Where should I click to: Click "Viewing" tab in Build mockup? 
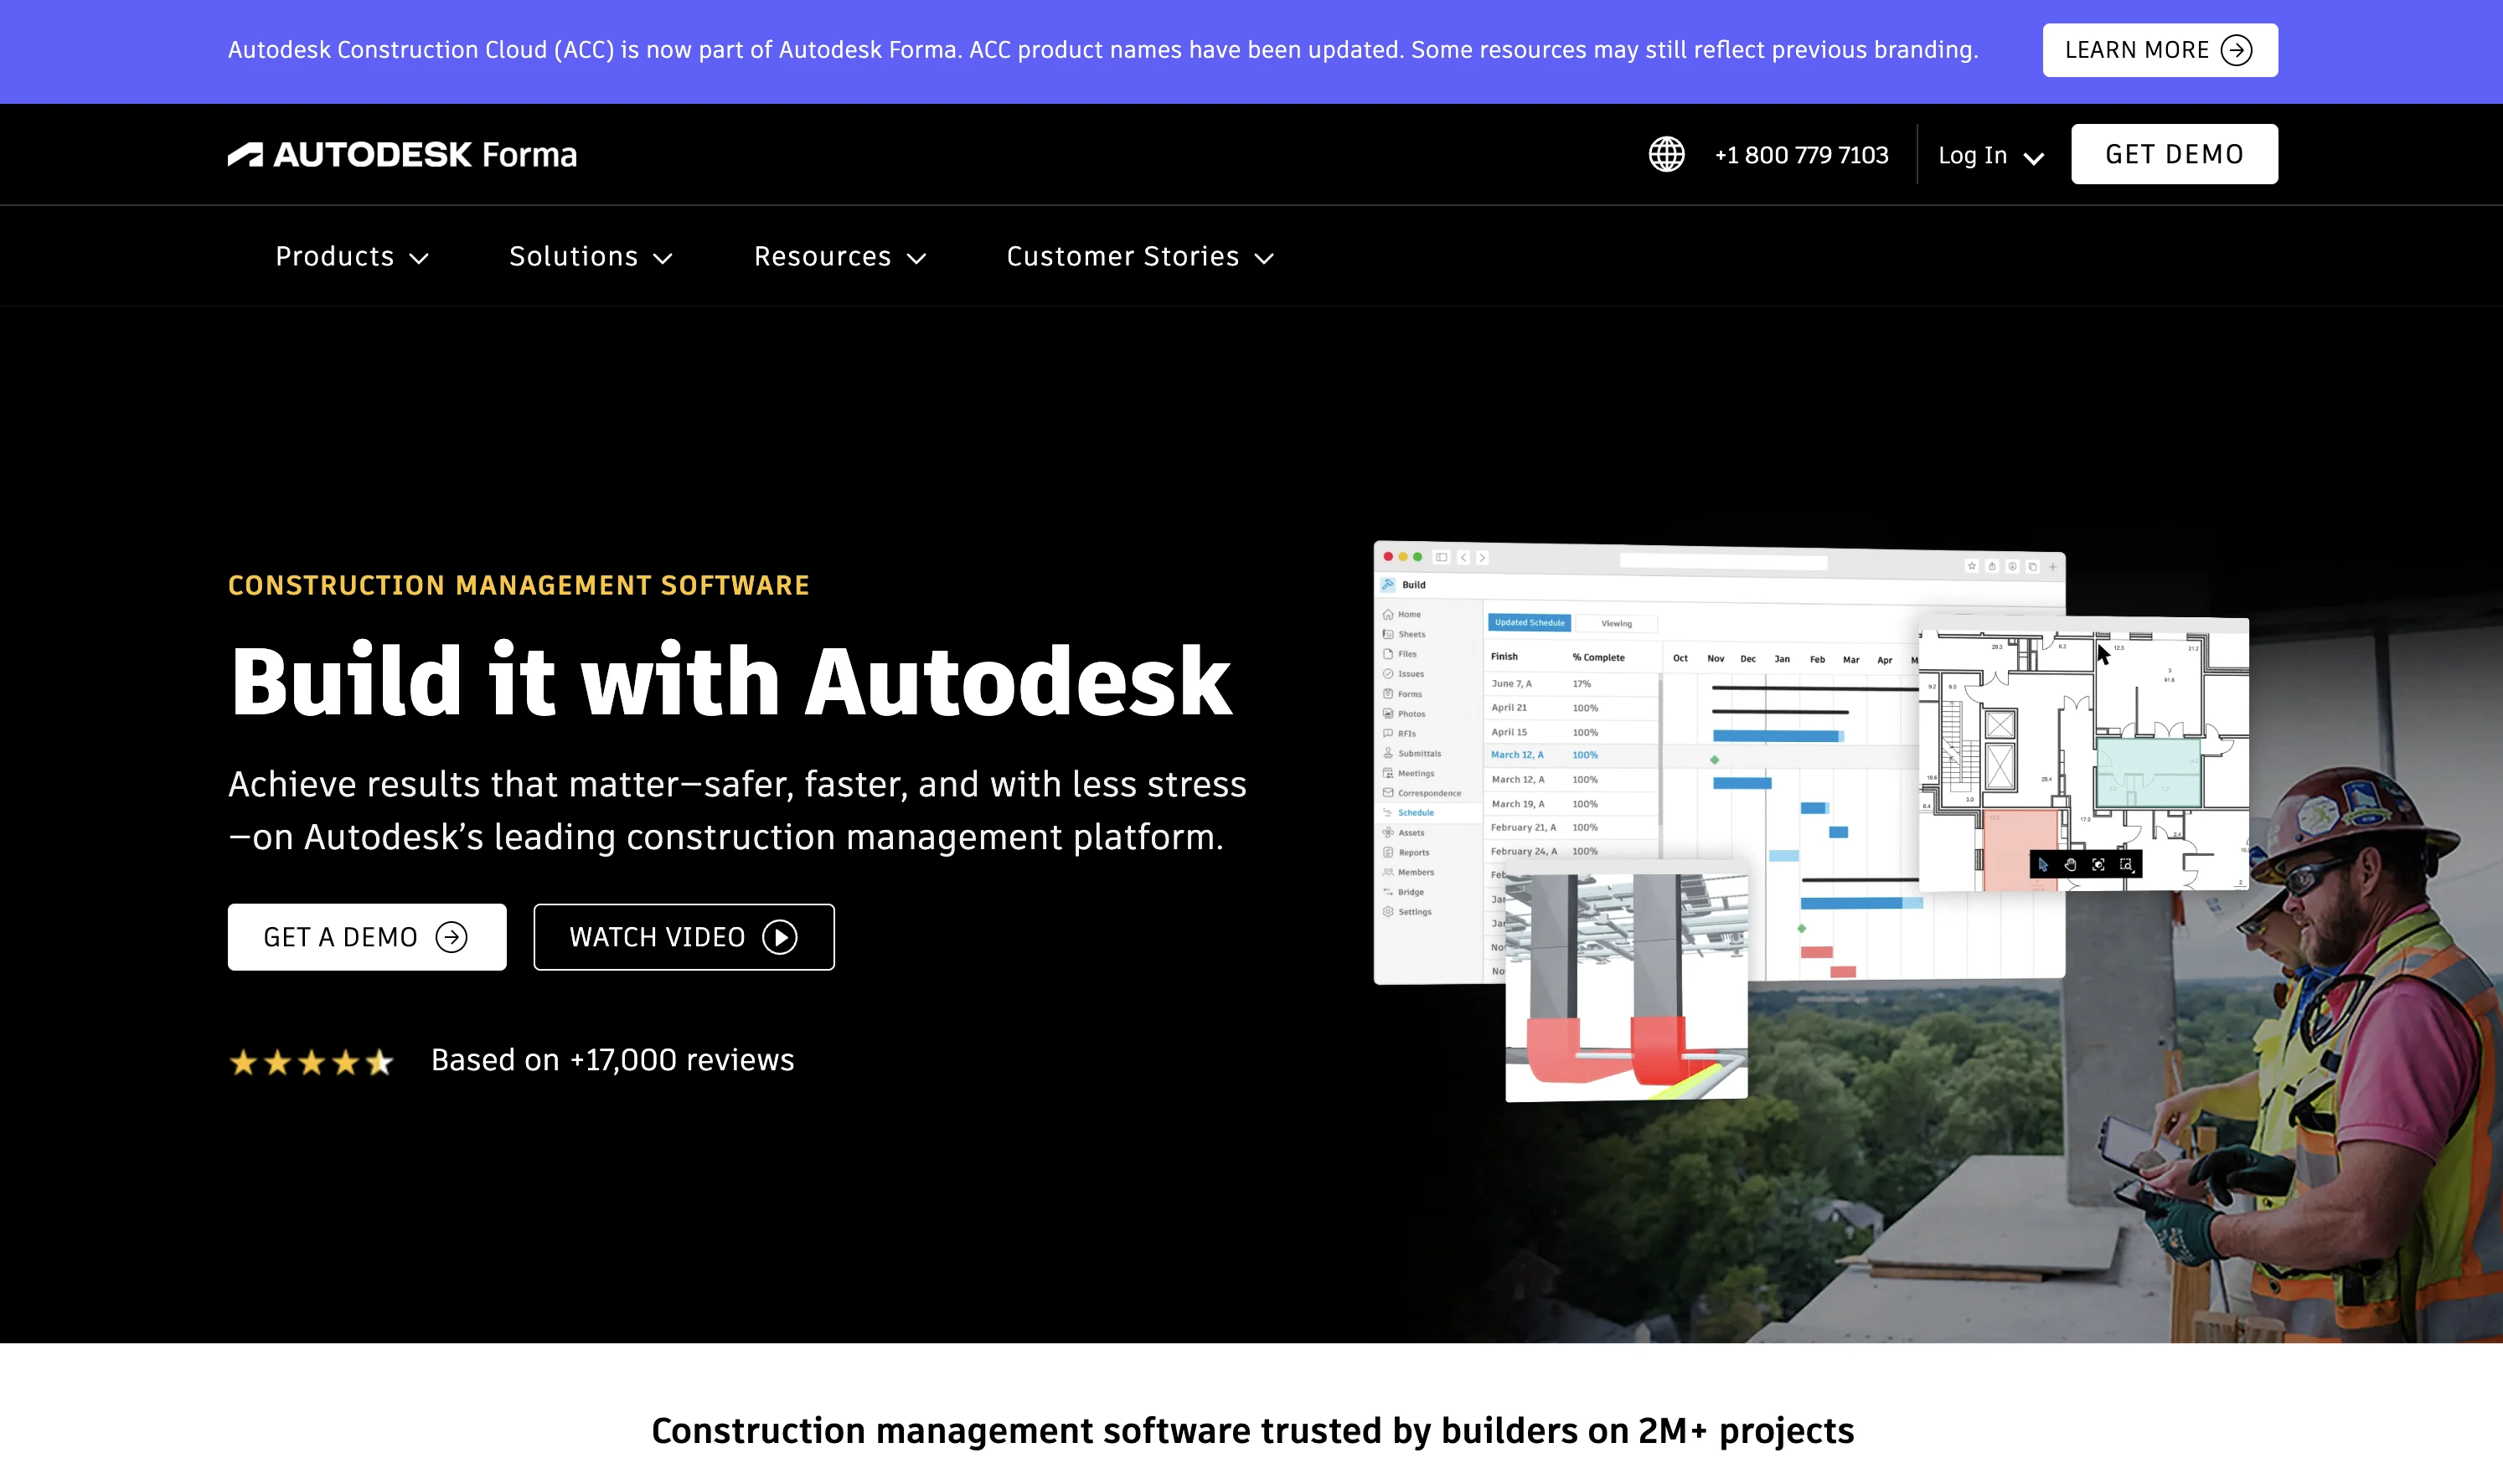pyautogui.click(x=1616, y=623)
